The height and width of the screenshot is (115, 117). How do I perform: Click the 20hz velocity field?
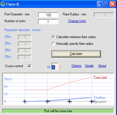click(x=25, y=37)
